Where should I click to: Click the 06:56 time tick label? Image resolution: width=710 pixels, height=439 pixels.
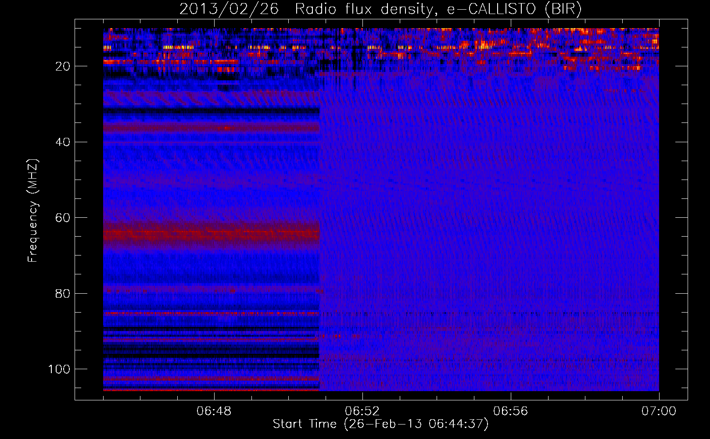point(510,411)
